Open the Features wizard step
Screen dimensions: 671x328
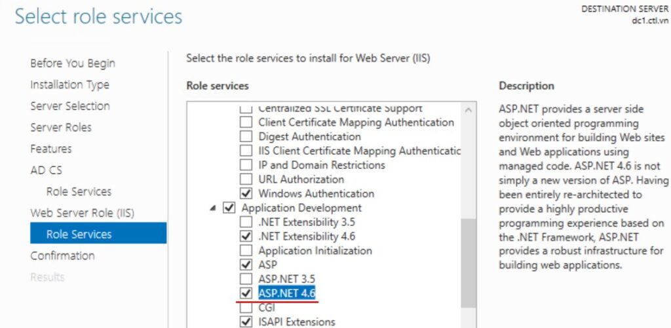pyautogui.click(x=51, y=149)
